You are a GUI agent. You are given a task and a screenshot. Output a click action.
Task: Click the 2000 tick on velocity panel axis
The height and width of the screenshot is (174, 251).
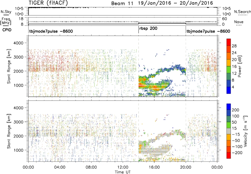(18, 136)
